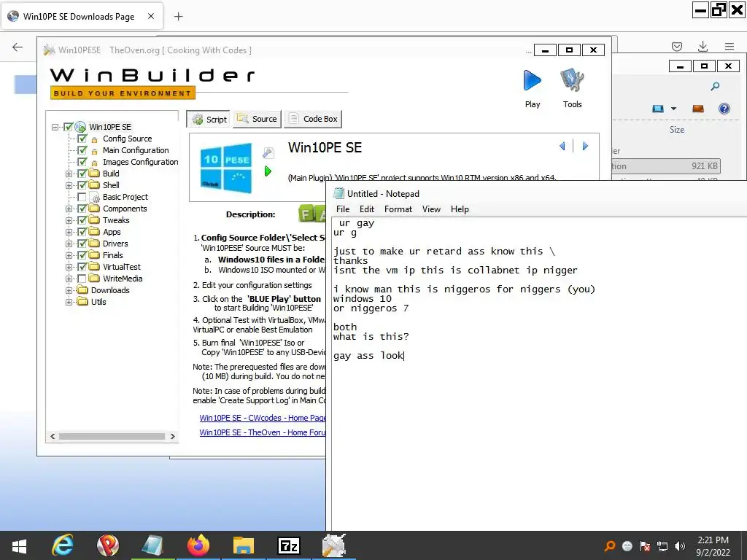The image size is (747, 560).
Task: Open the Windows Start menu
Action: point(19,545)
